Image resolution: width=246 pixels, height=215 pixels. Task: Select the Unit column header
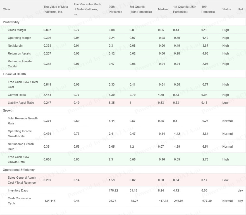(240, 9)
